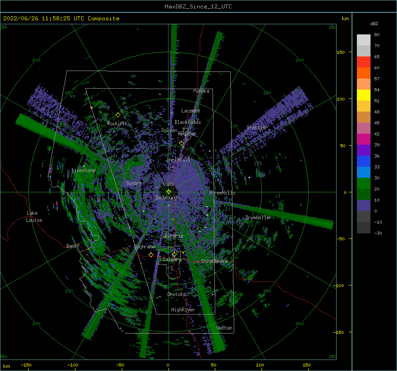Click the Drumheller label
The height and width of the screenshot is (371, 397).
[x=259, y=217]
